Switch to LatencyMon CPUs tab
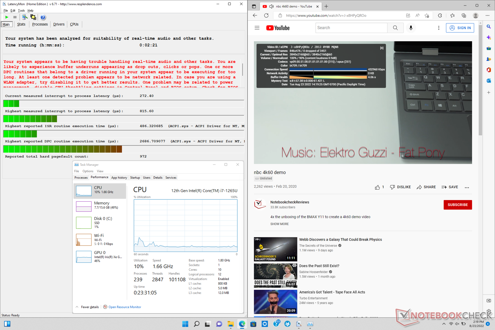The image size is (495, 330). 74,24
